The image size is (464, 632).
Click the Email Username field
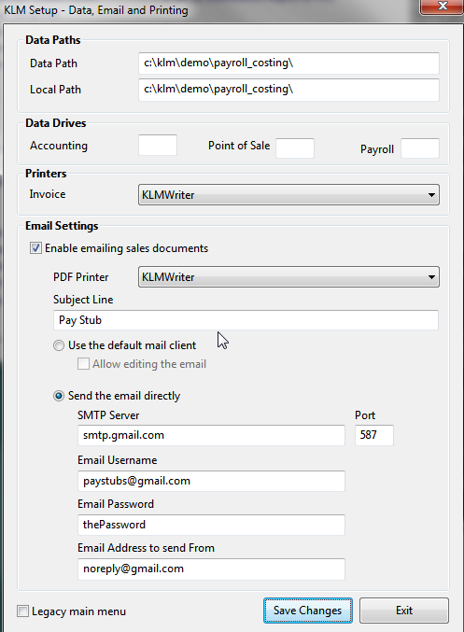tap(211, 481)
